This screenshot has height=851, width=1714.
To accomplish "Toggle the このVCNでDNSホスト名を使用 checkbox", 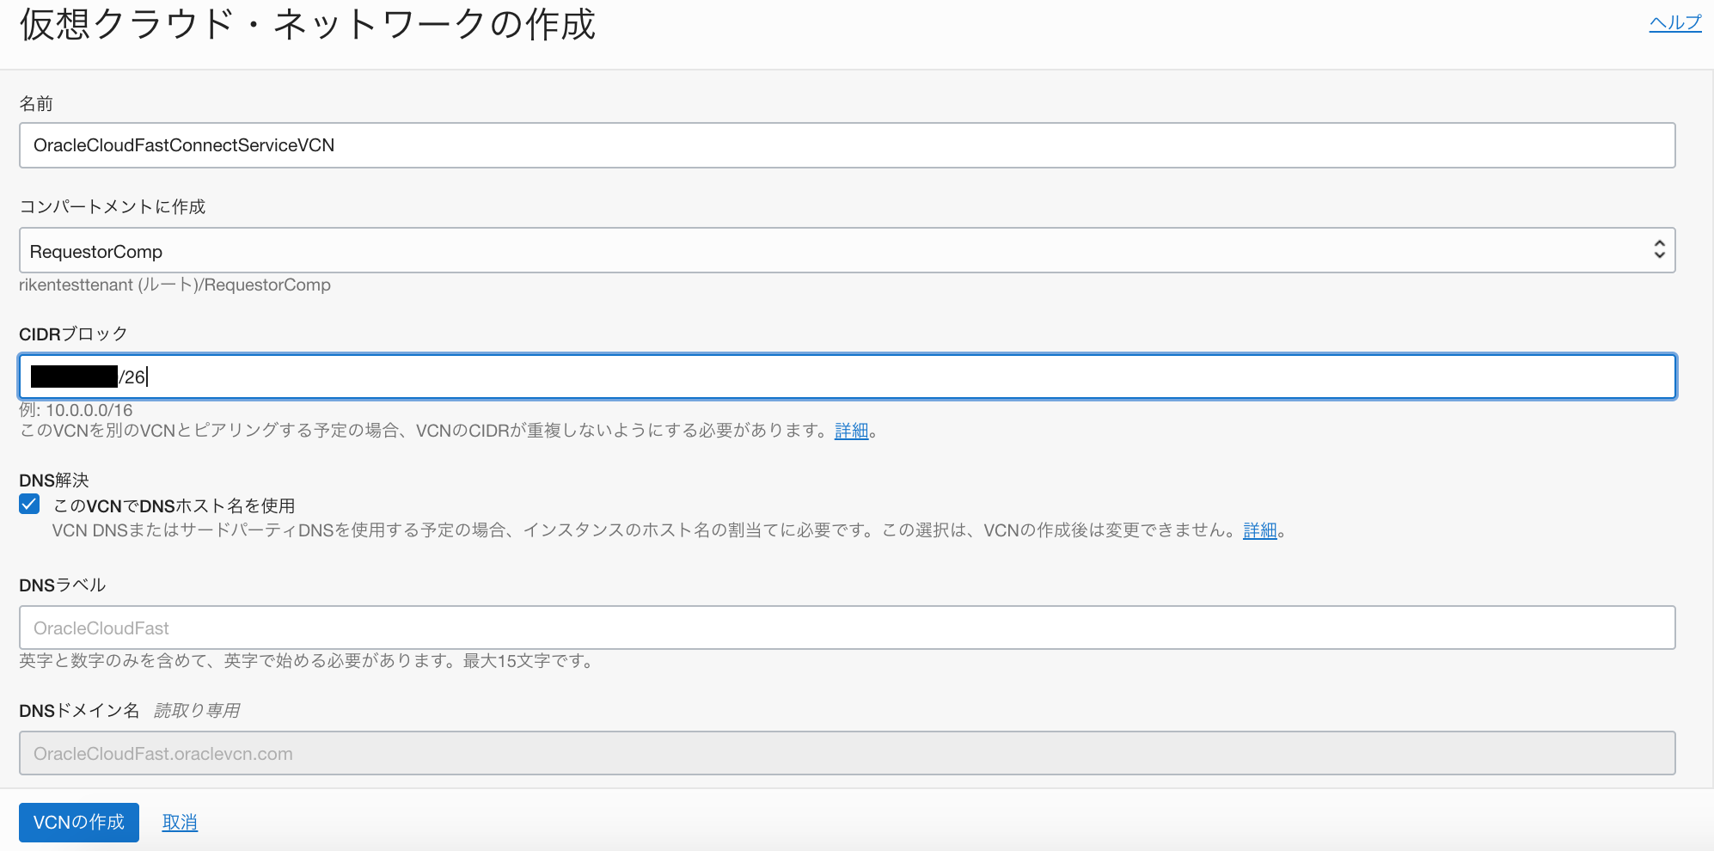I will pos(29,505).
